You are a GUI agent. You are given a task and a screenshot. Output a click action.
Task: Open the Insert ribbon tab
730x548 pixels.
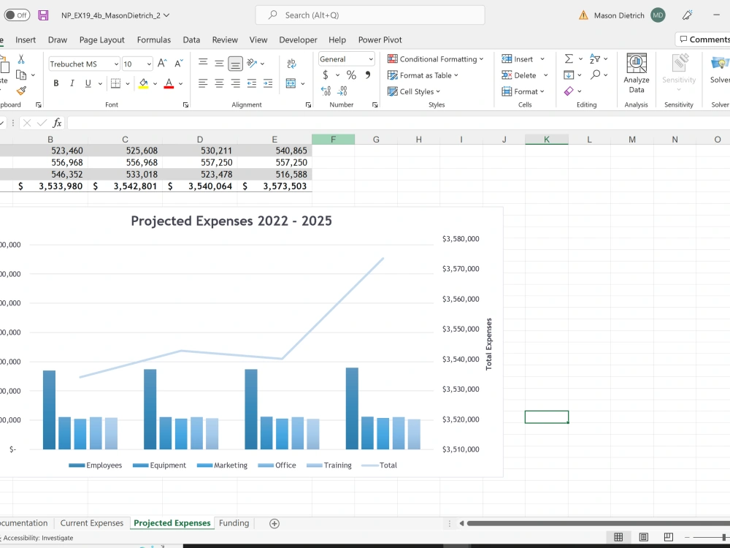(26, 39)
